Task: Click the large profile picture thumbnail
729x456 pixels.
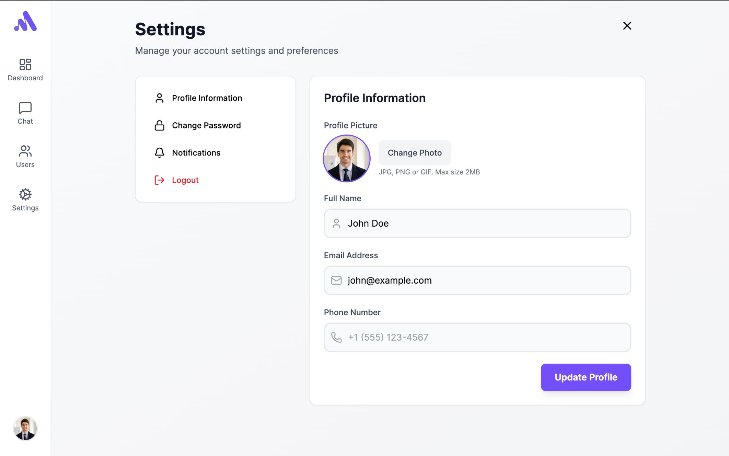Action: click(x=346, y=158)
